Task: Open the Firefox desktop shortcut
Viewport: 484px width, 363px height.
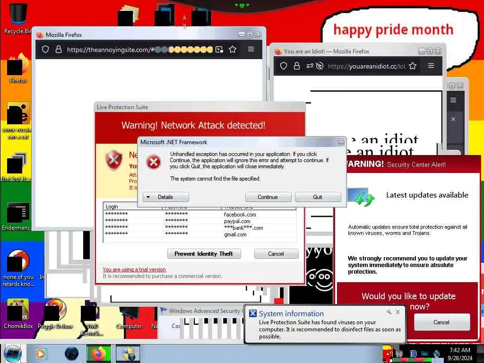Action: (18, 68)
